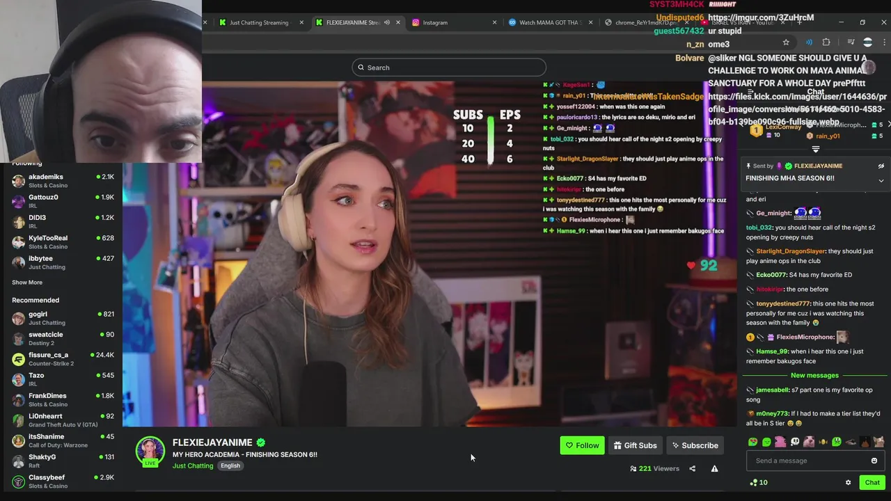Close the Instagram tab
Image resolution: width=891 pixels, height=501 pixels.
(x=495, y=22)
